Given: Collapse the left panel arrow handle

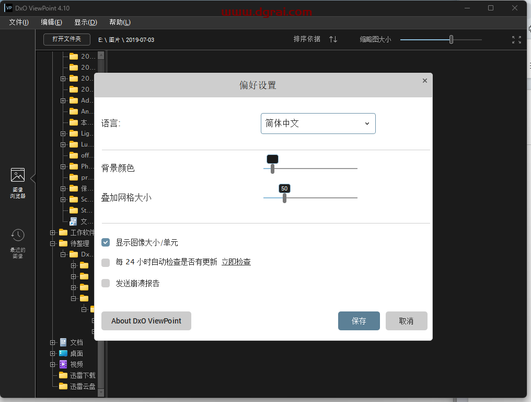Looking at the screenshot, I should (33, 178).
